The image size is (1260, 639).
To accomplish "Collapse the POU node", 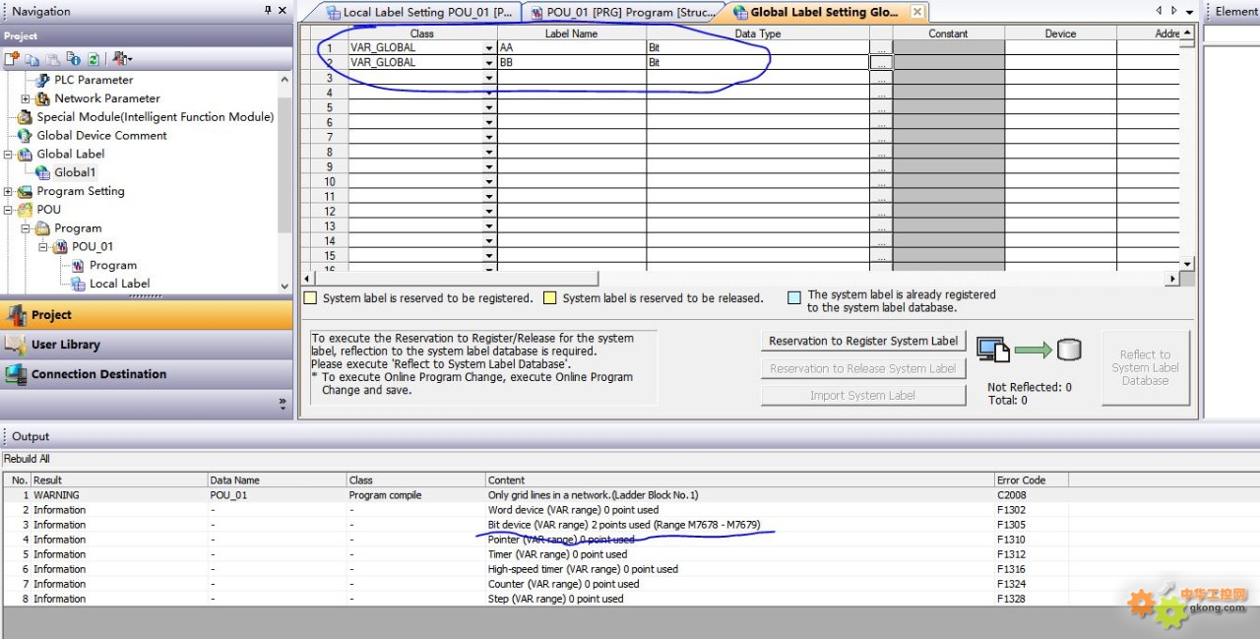I will tap(8, 210).
